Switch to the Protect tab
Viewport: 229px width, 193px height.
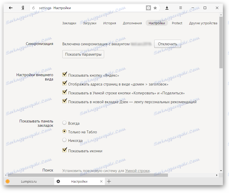tap(177, 23)
